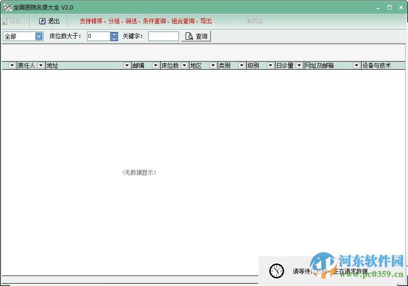Viewport: 408px width, 286px height.
Task: Open the 地址 column filter dropdown
Action: [x=127, y=65]
